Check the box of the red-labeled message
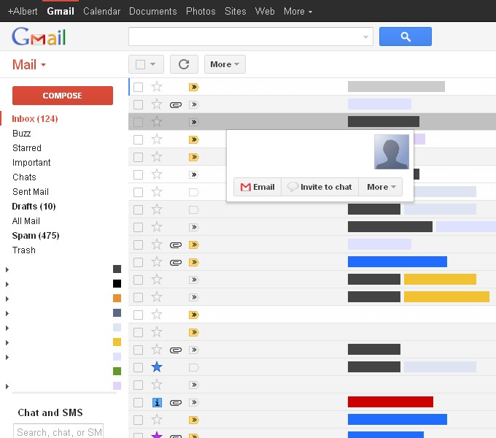The height and width of the screenshot is (438, 496). 139,402
